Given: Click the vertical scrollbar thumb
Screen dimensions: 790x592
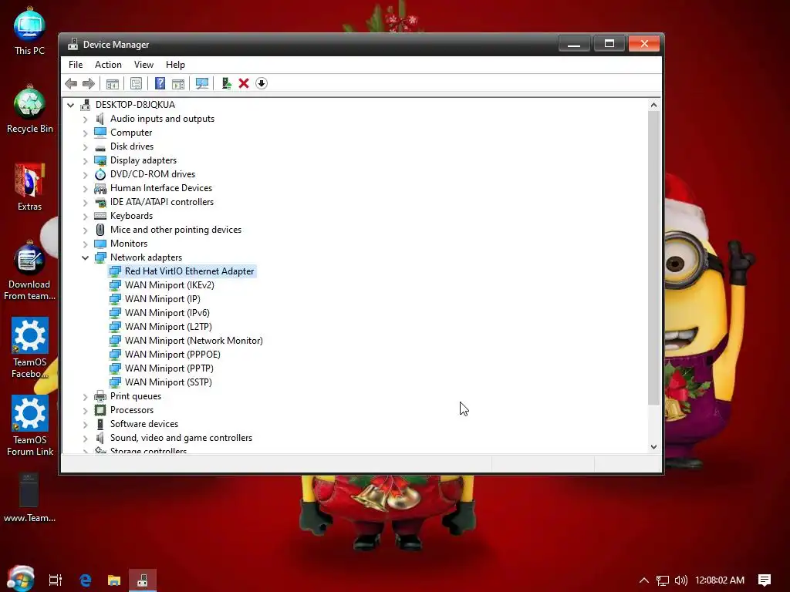Looking at the screenshot, I should coord(653,257).
